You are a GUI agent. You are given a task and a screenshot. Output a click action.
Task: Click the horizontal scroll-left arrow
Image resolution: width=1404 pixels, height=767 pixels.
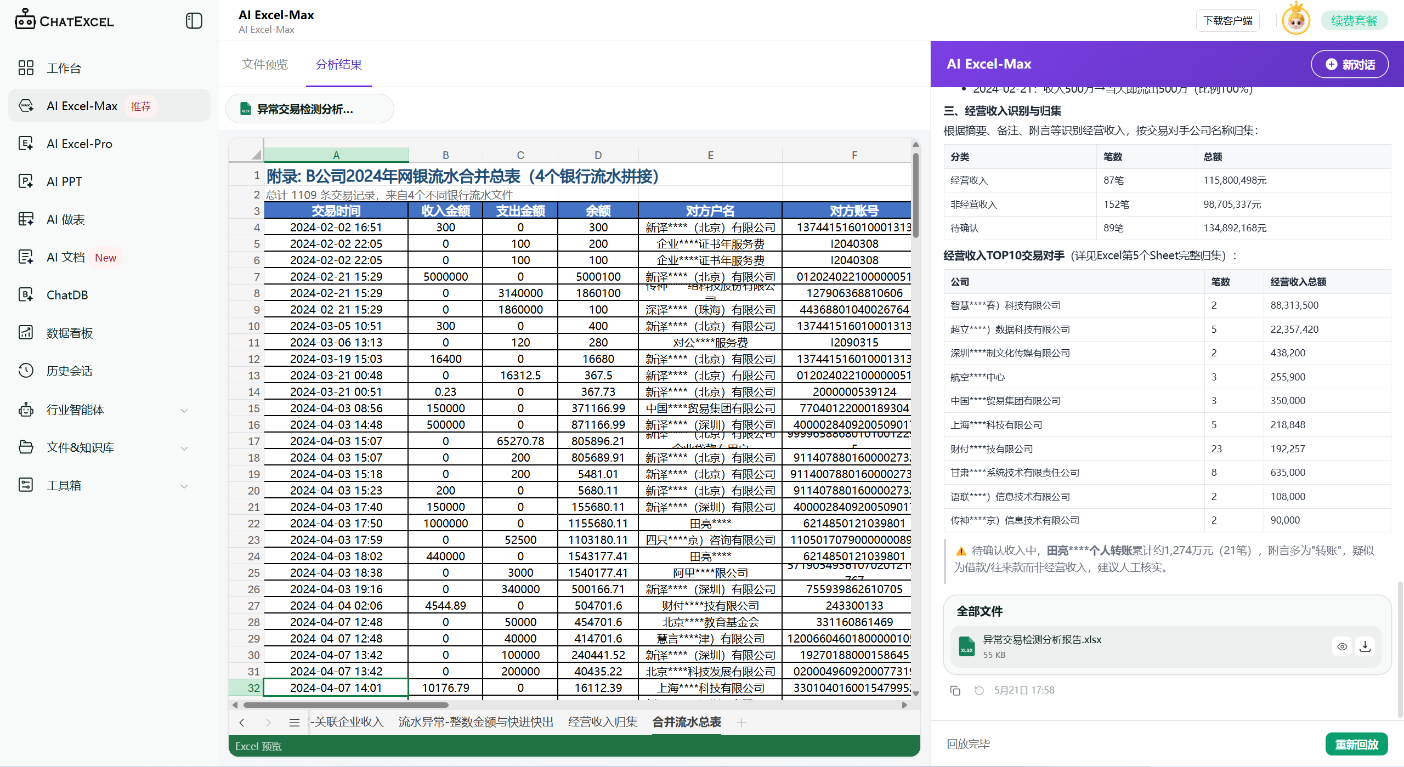pos(235,705)
